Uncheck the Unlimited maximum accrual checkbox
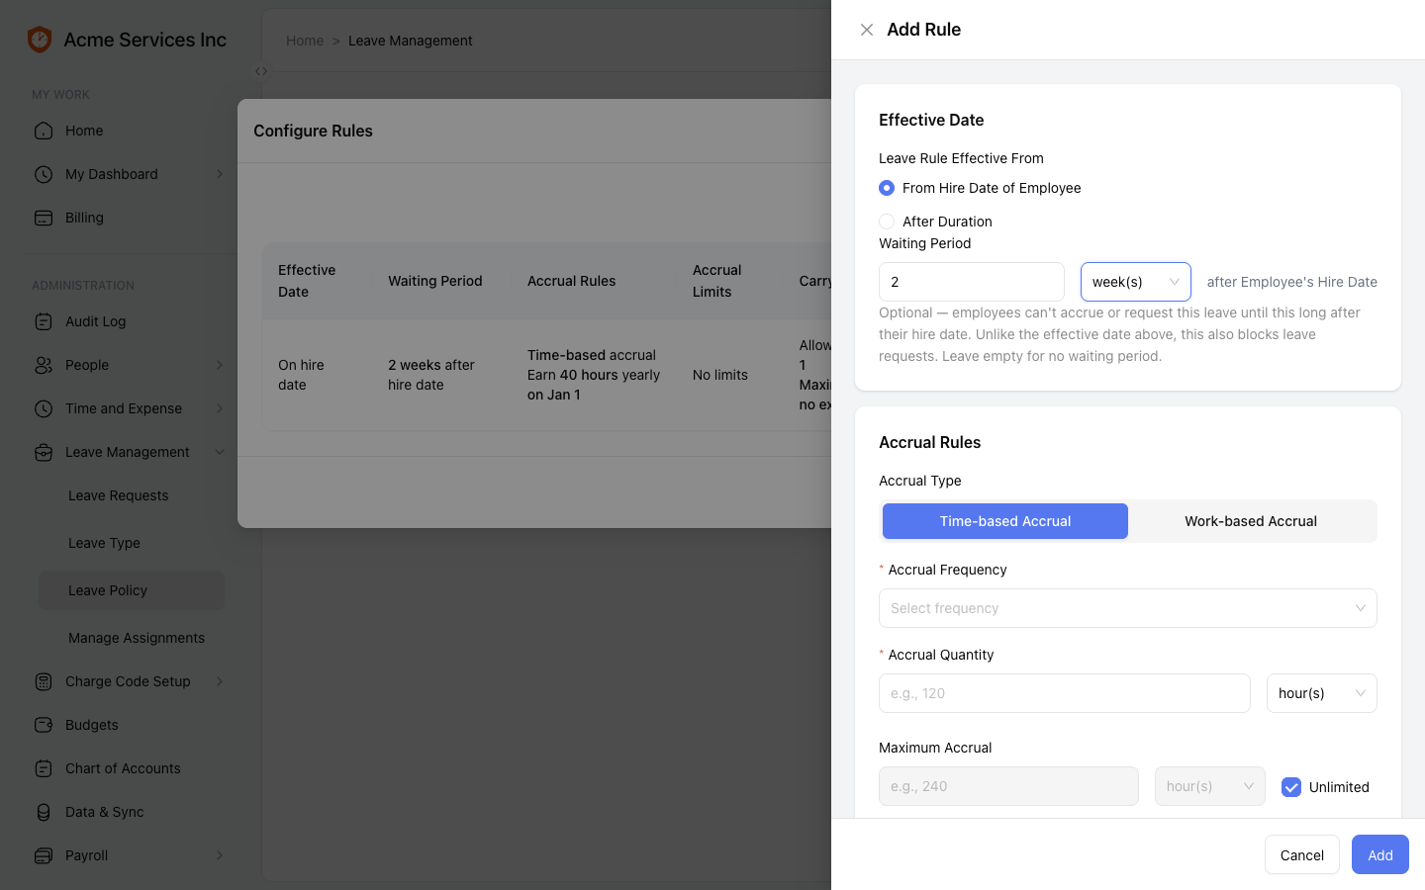The width and height of the screenshot is (1425, 890). (x=1291, y=787)
